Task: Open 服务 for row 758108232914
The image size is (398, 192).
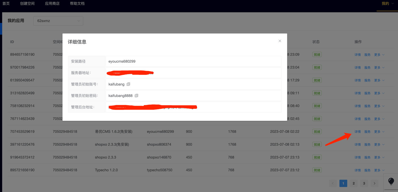Action: tap(367, 106)
